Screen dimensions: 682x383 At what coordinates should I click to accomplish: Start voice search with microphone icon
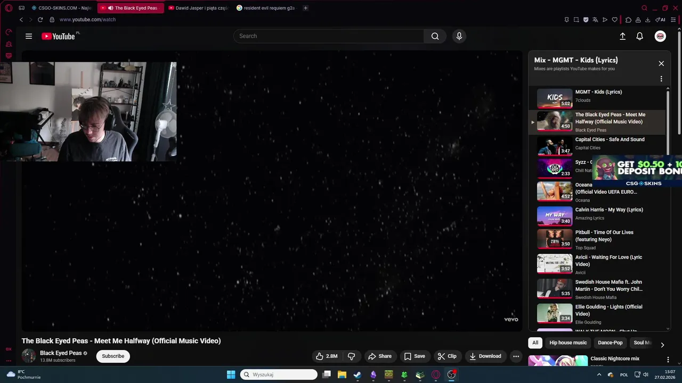tap(459, 36)
